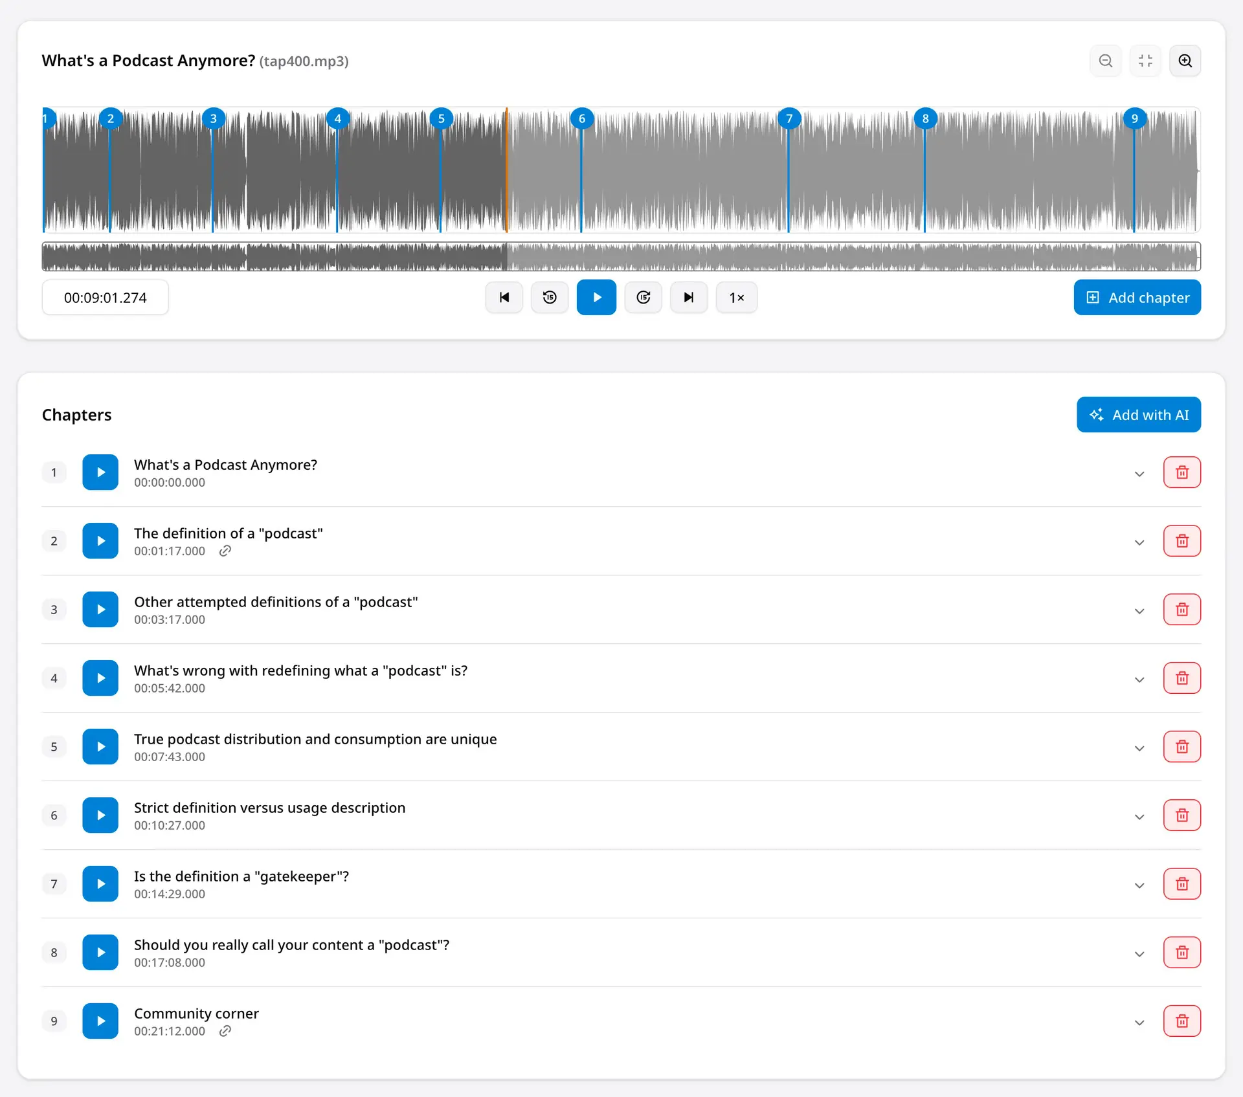The image size is (1243, 1097).
Task: Select waveform chapter marker 8
Action: (x=925, y=118)
